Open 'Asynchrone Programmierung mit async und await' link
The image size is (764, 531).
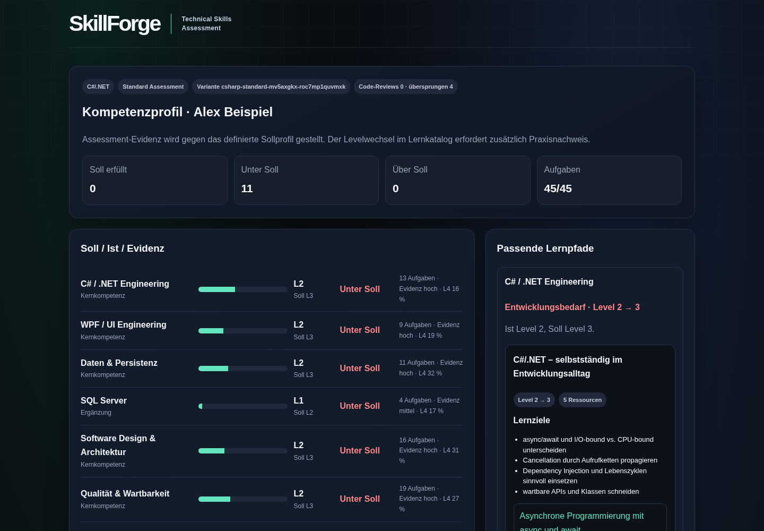click(581, 522)
